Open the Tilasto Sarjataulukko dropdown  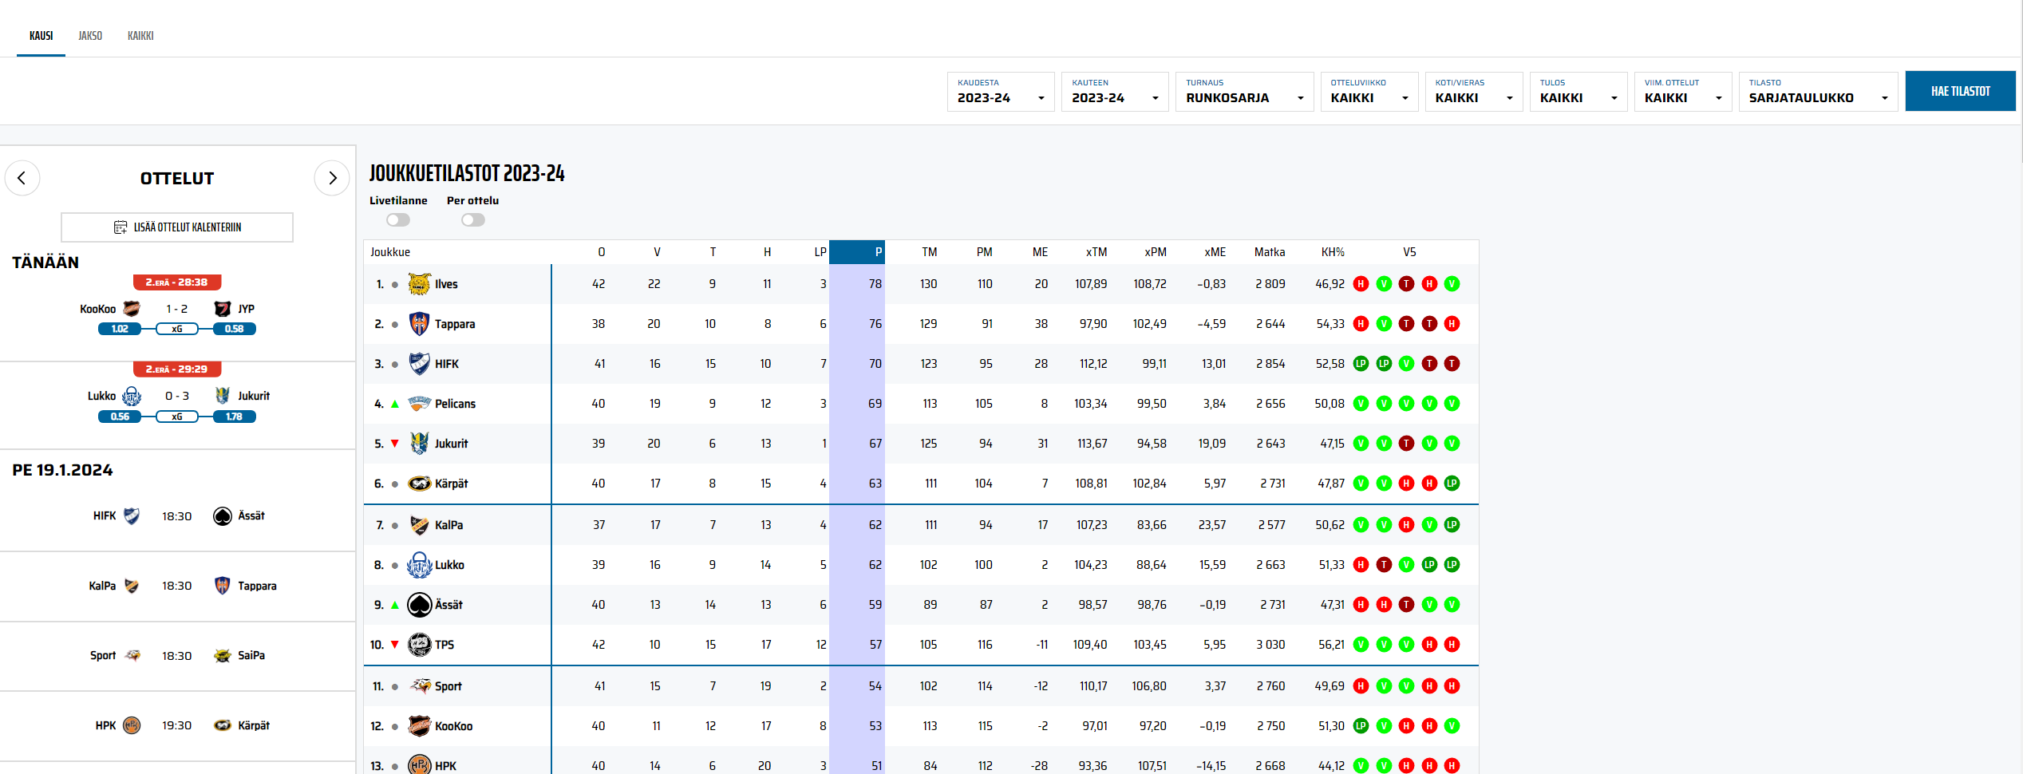tap(1818, 92)
